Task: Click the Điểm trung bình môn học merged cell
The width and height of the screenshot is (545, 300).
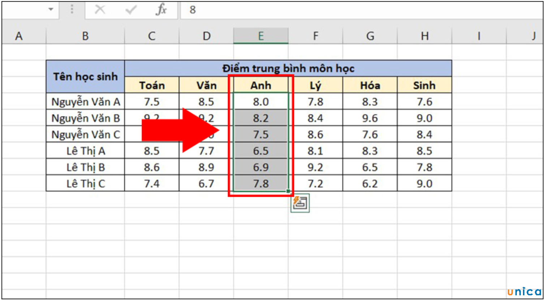Action: click(x=288, y=68)
